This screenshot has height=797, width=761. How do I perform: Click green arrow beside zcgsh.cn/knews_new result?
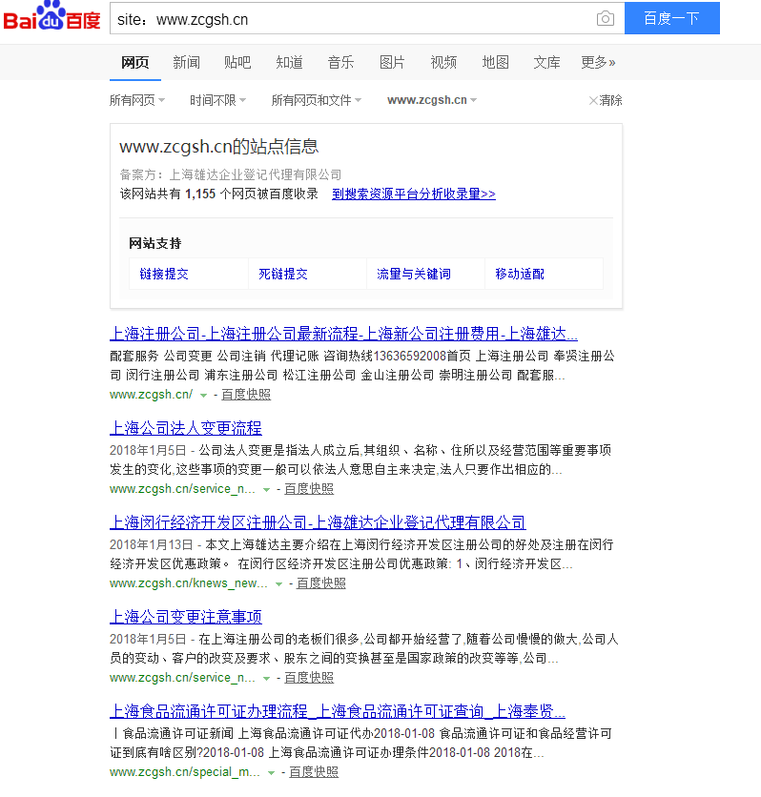(x=278, y=584)
